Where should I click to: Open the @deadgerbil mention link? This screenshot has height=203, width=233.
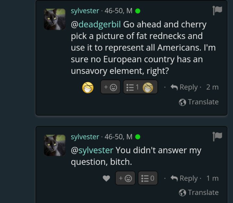pyautogui.click(x=96, y=25)
